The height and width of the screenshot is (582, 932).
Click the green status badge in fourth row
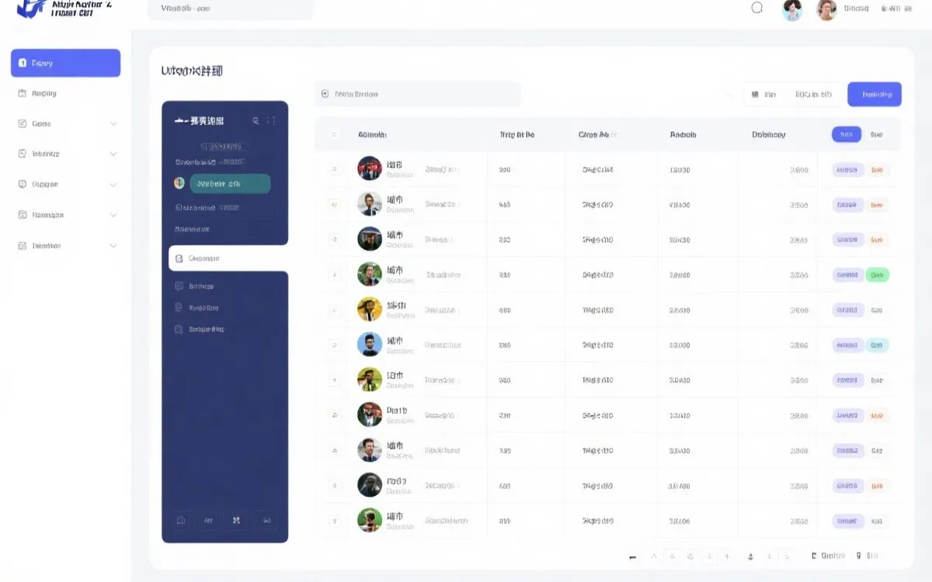click(878, 275)
